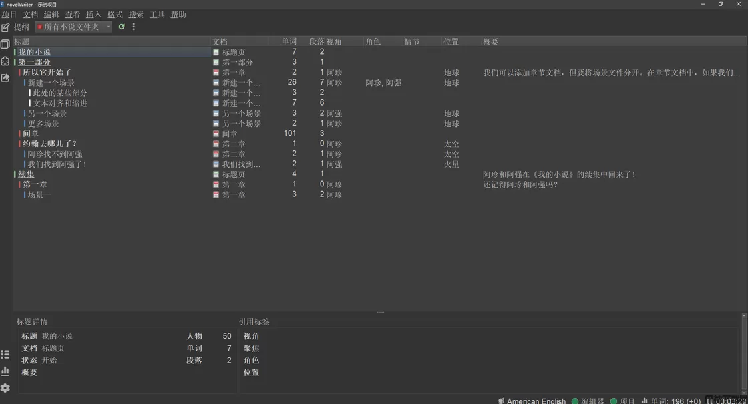
Task: Open the 搜索 menu
Action: (136, 15)
